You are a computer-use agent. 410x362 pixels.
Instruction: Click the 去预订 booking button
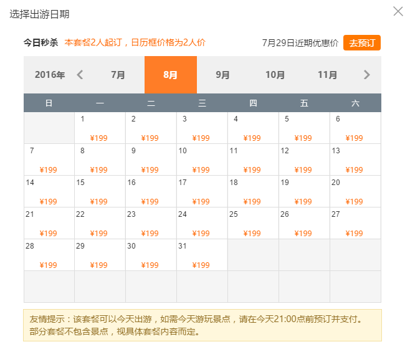(362, 42)
